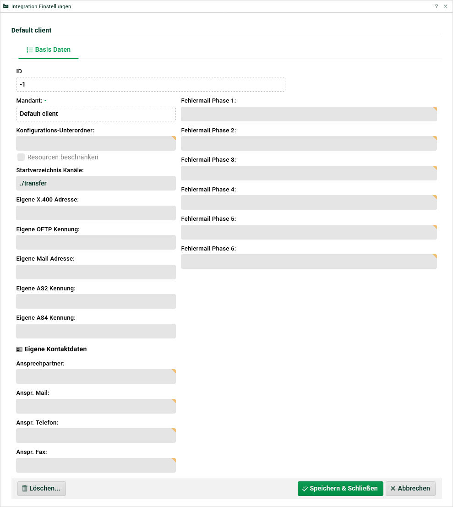
Task: Close the Integration Einstellungen dialog
Action: [445, 6]
